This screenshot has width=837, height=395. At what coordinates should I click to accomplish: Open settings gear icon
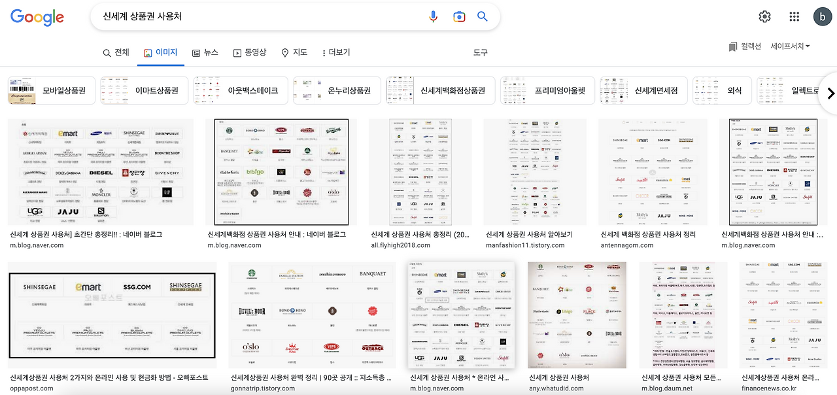point(764,17)
